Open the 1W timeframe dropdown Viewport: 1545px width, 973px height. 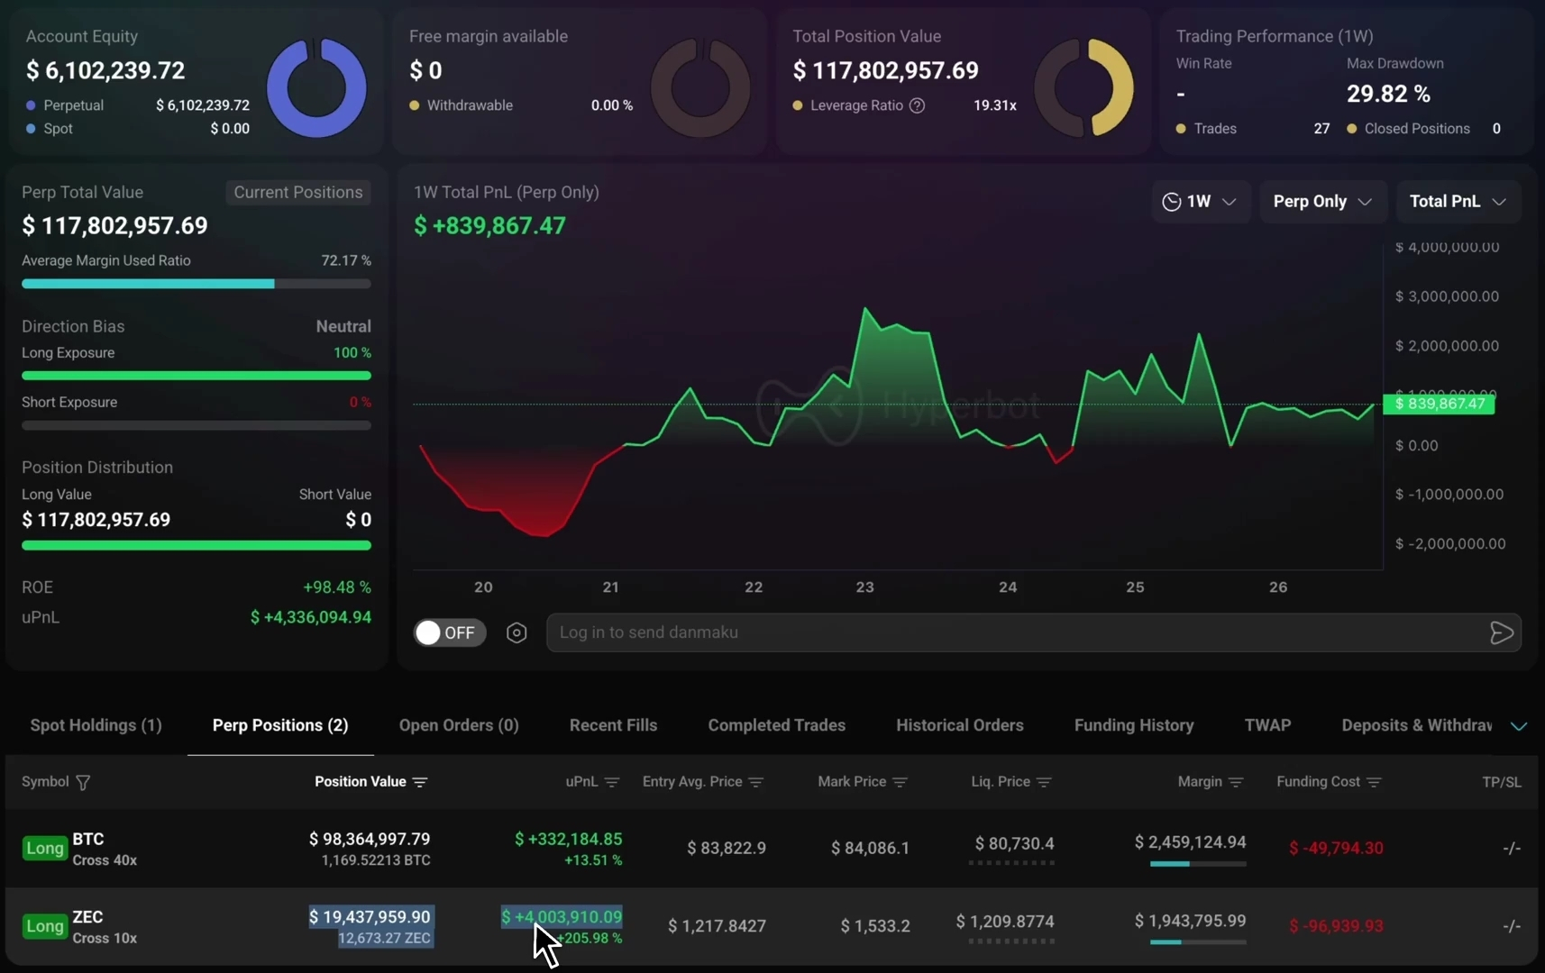[x=1200, y=202]
